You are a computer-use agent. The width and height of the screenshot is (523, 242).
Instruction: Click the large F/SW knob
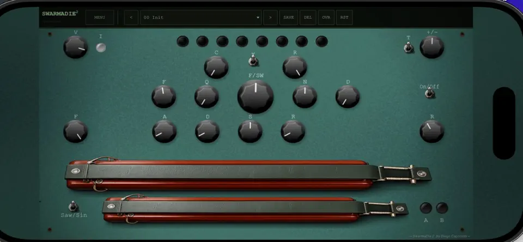256,96
